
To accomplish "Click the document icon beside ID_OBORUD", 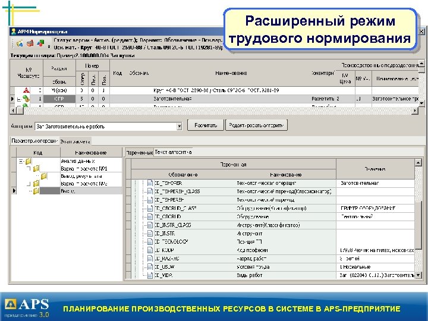I will click(x=150, y=217).
